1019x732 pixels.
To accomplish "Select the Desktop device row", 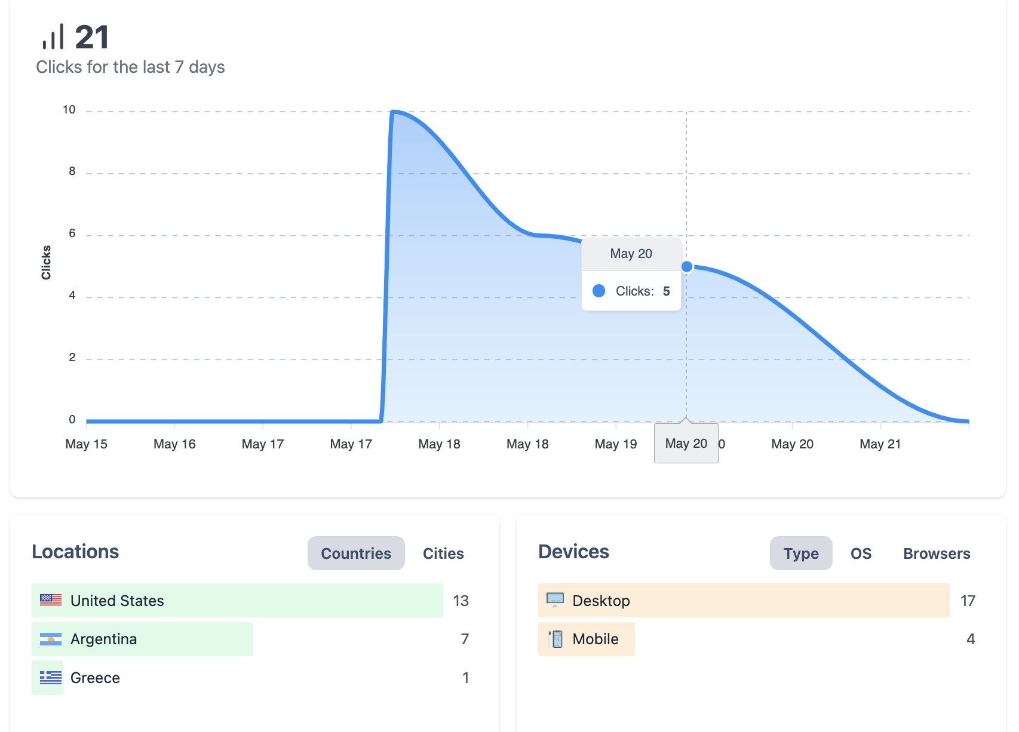I will (x=742, y=601).
